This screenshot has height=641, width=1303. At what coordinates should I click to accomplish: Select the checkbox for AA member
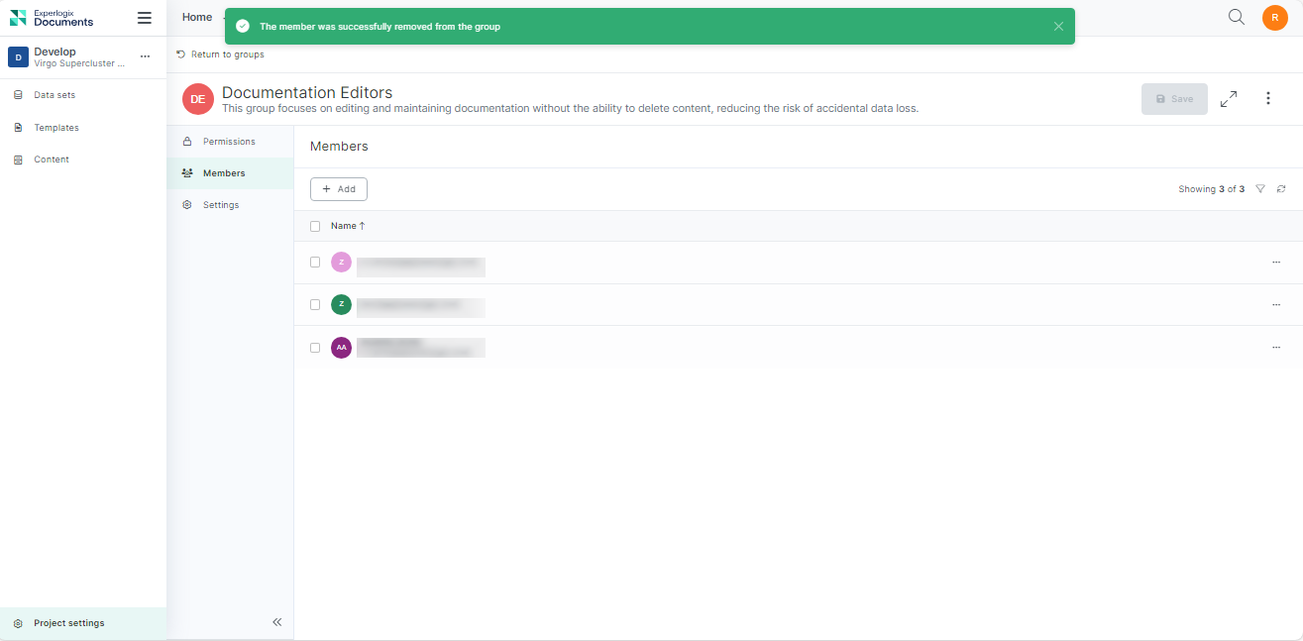coord(315,348)
